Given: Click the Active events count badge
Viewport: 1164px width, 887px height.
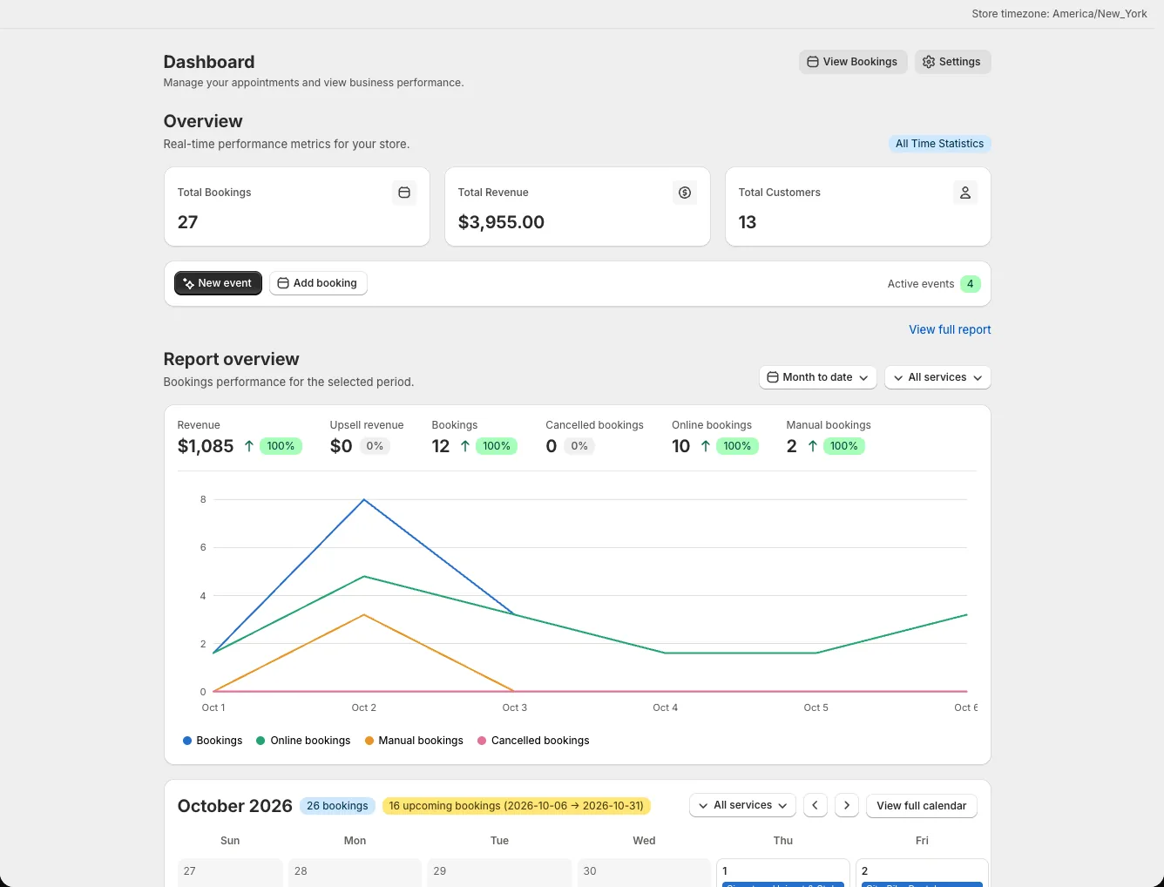Looking at the screenshot, I should click(970, 284).
